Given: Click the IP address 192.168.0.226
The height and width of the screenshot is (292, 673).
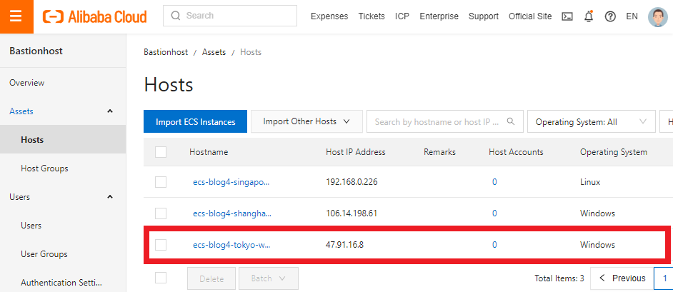Looking at the screenshot, I should [352, 182].
